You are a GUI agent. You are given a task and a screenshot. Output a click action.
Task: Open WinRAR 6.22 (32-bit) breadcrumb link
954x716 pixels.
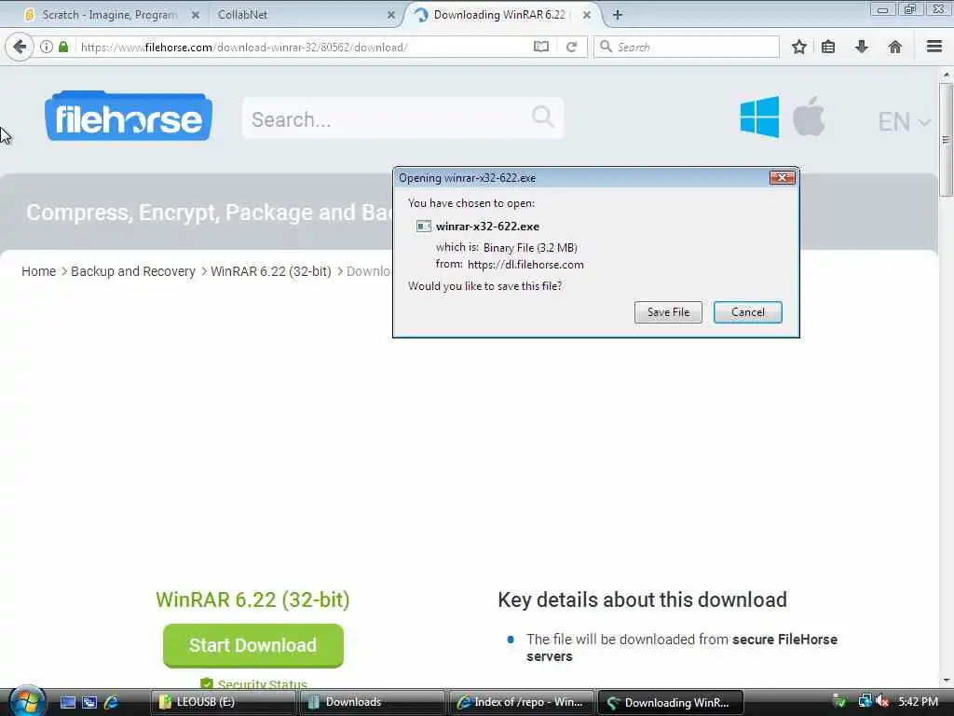coord(271,271)
